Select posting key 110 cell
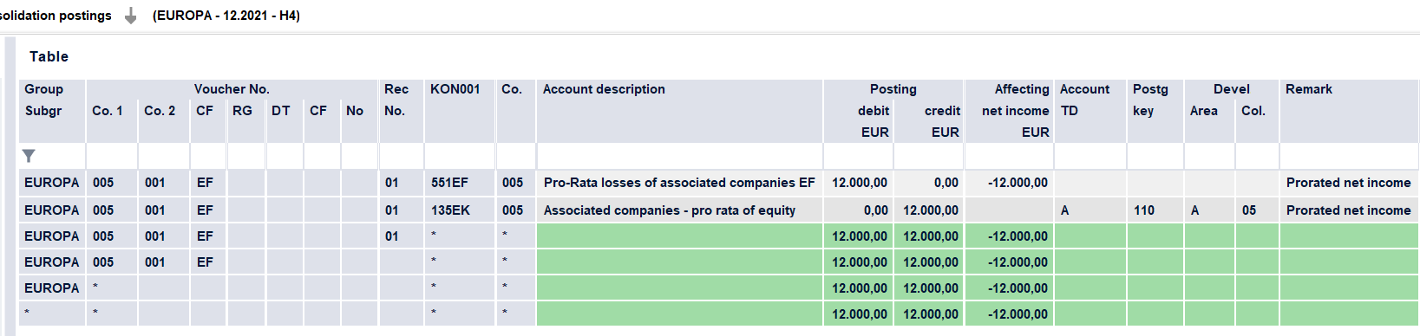This screenshot has height=336, width=1420. (1155, 210)
